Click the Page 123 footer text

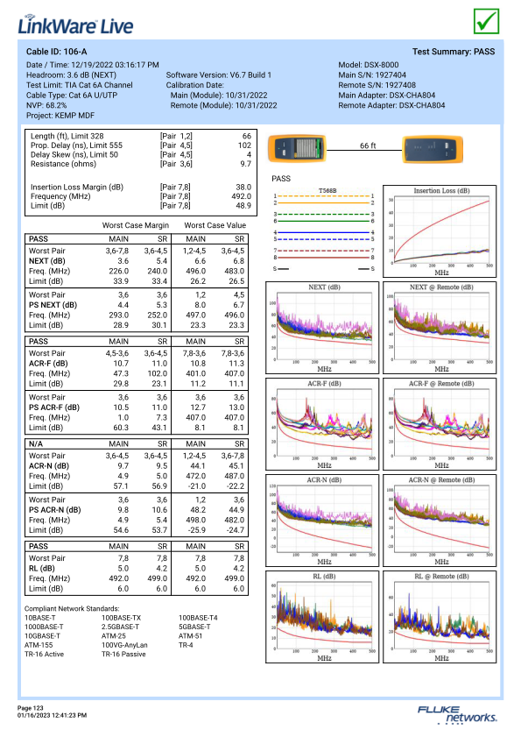click(x=30, y=708)
